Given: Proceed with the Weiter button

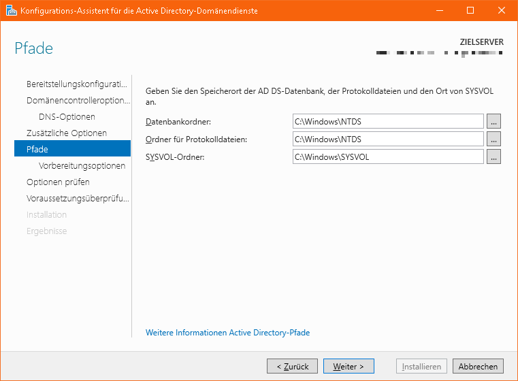Looking at the screenshot, I should (x=349, y=366).
